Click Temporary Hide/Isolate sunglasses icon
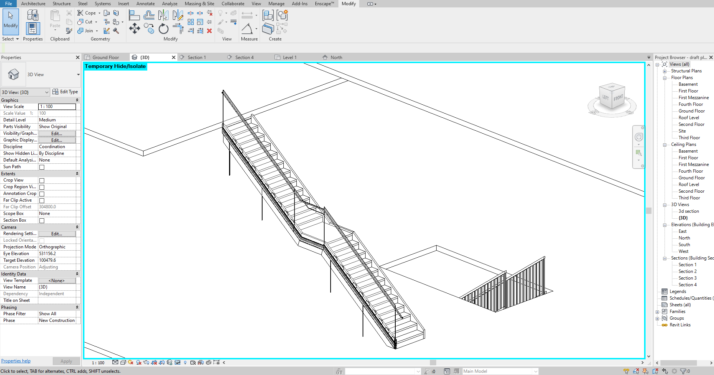714x375 pixels. 178,362
